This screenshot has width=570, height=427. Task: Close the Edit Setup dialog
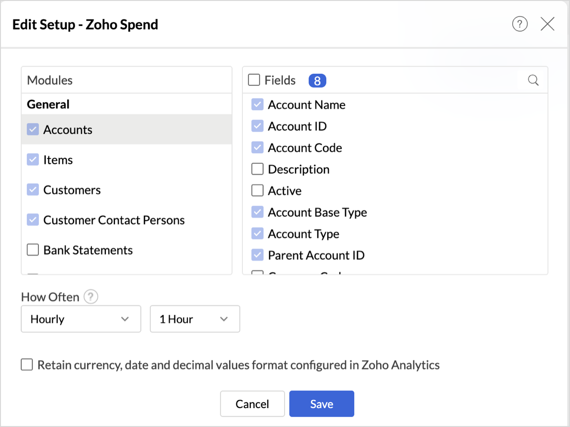point(547,24)
